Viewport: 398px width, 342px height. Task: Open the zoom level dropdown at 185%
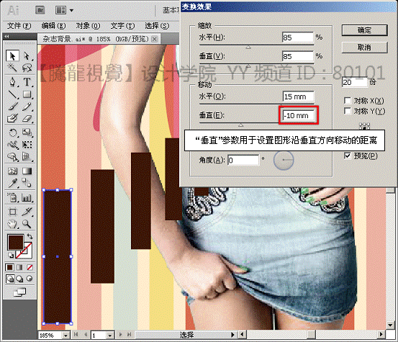pos(66,336)
